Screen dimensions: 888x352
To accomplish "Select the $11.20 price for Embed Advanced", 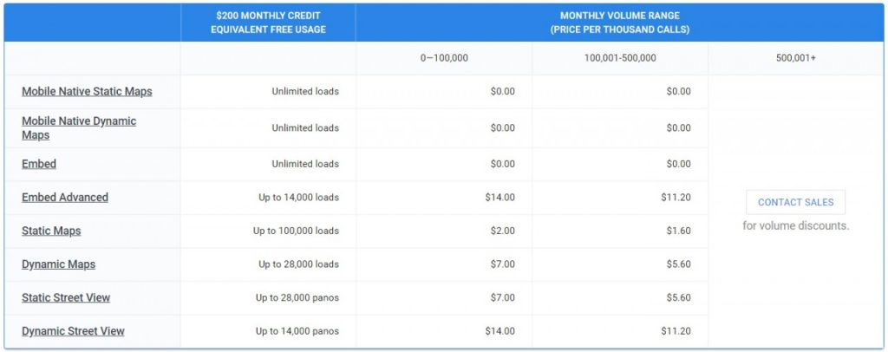I will pos(676,198).
